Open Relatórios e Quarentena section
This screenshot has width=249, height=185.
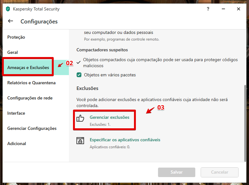[x=32, y=83]
